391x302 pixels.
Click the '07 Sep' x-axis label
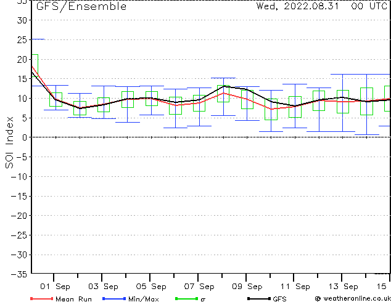pyautogui.click(x=199, y=287)
